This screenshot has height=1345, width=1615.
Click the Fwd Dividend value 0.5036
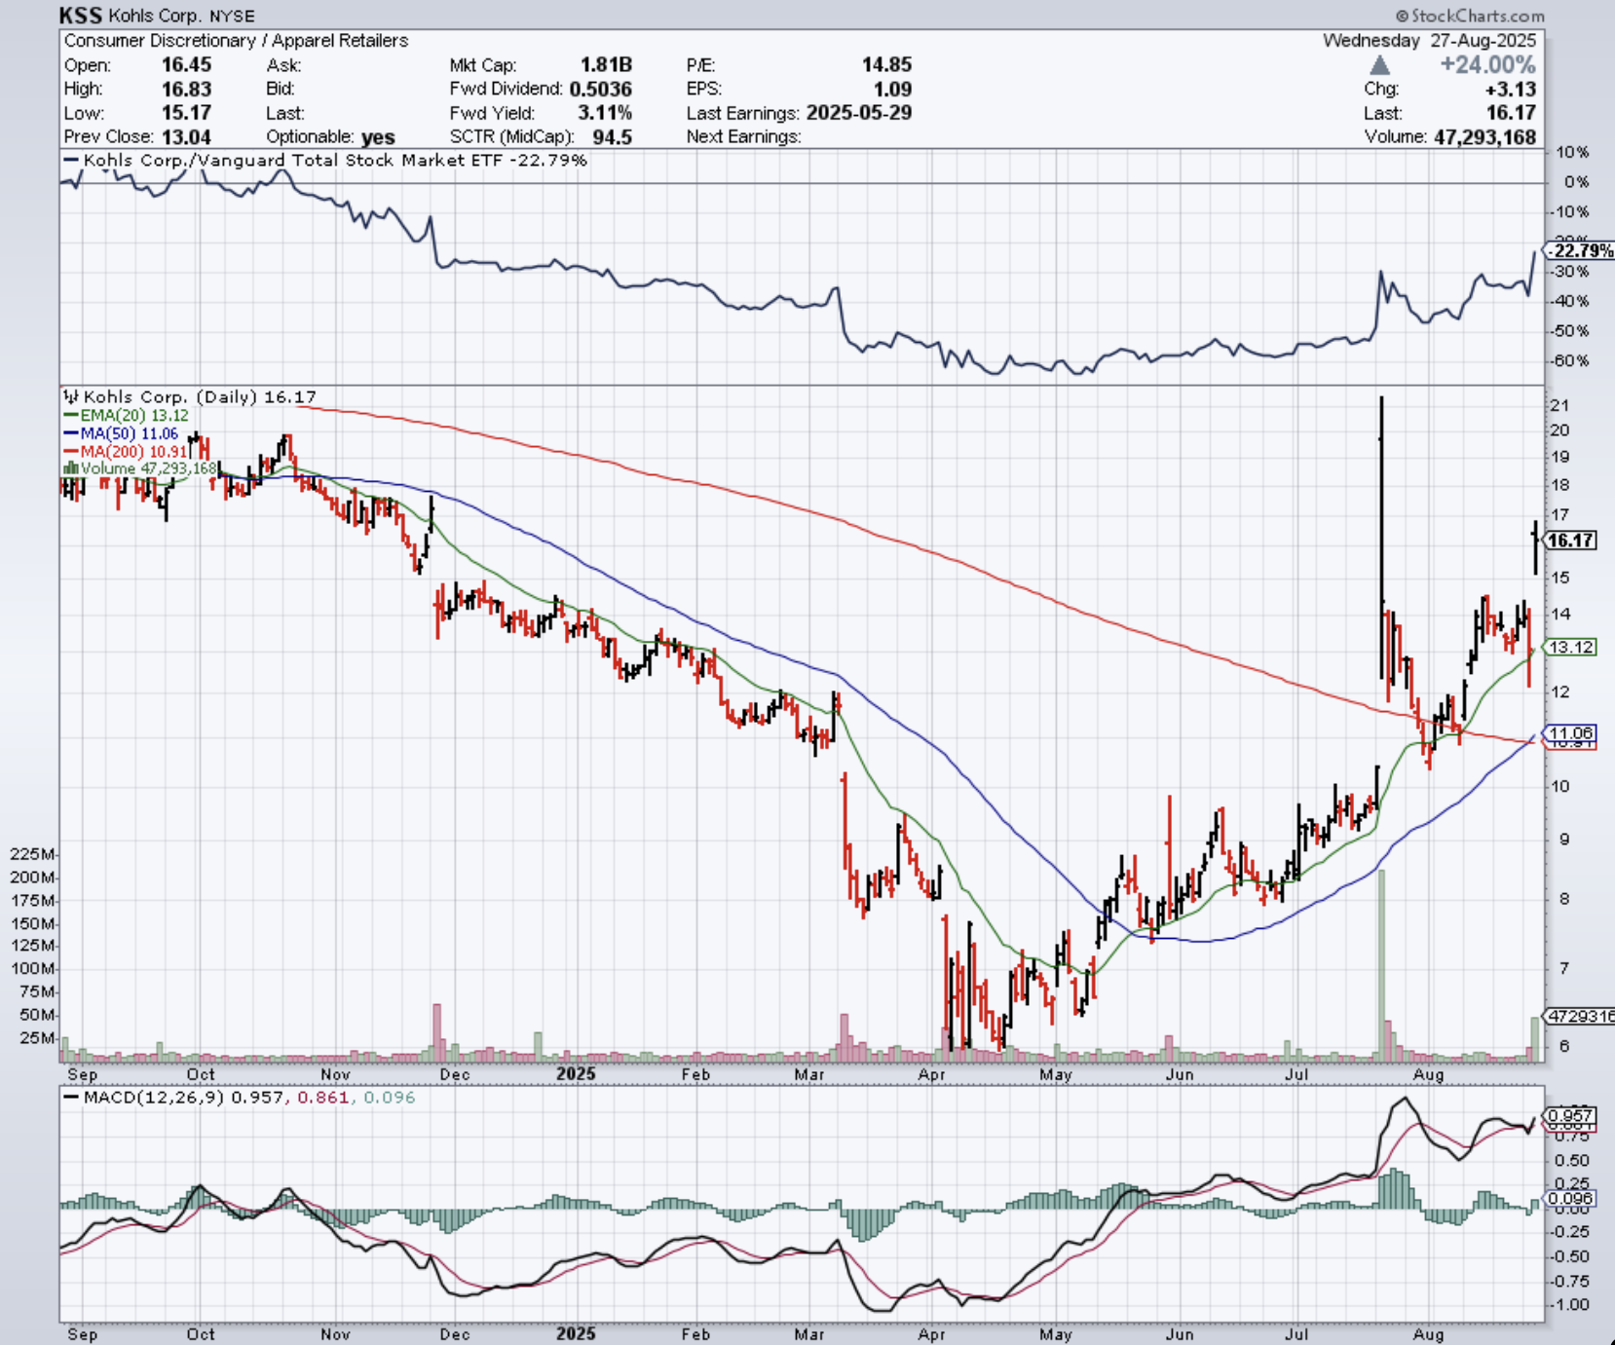(x=601, y=89)
